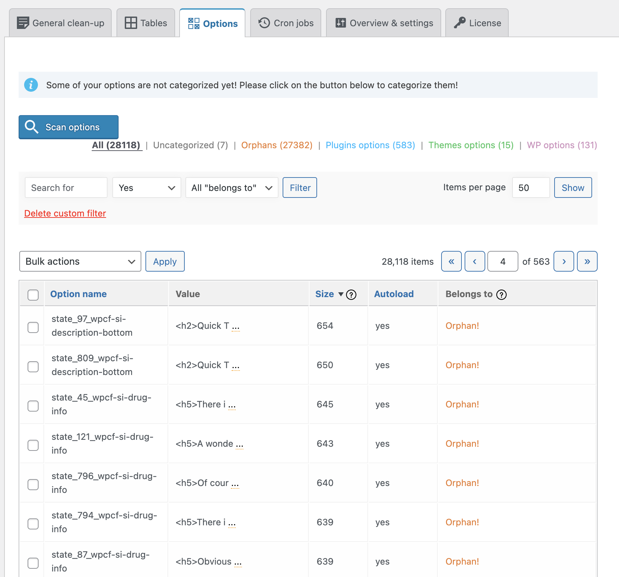619x577 pixels.
Task: Sort by Size column
Action: (325, 294)
